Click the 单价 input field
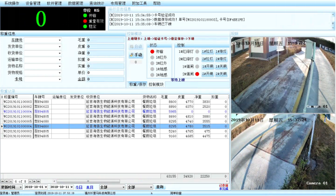The image size is (336, 196). click(x=105, y=73)
